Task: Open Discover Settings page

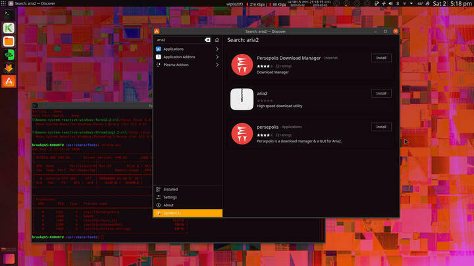Action: click(188, 197)
